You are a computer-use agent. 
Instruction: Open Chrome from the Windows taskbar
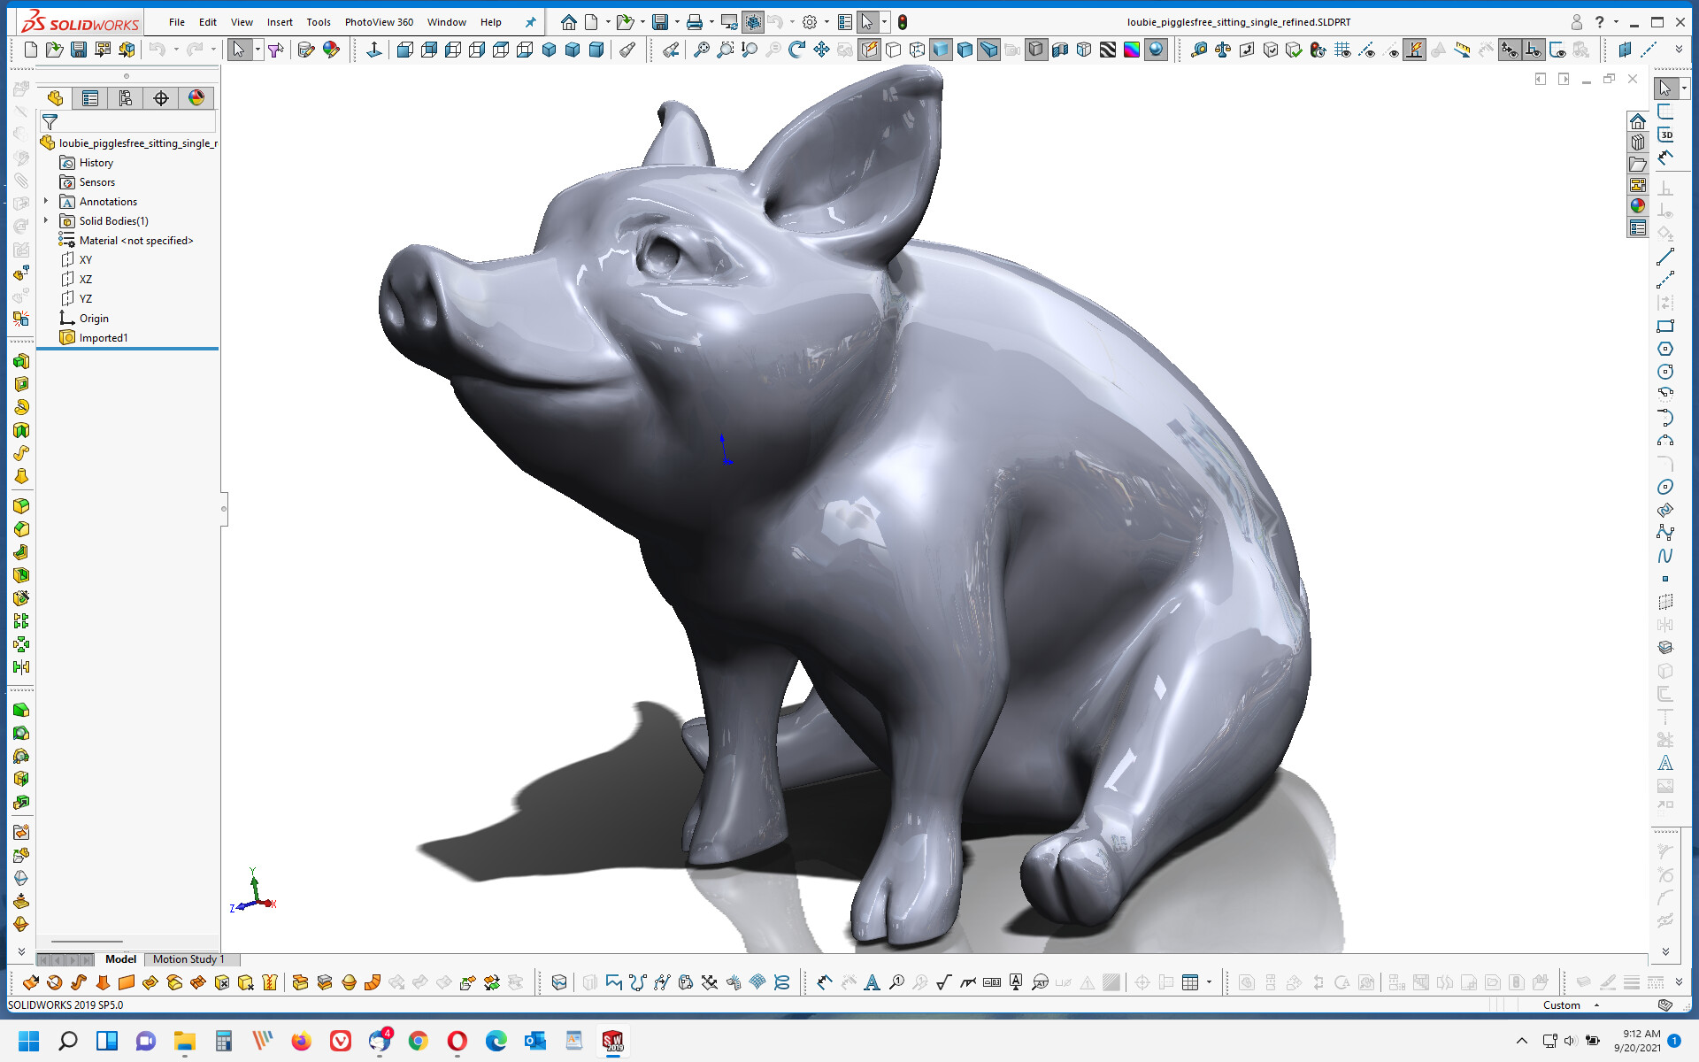[x=419, y=1041]
